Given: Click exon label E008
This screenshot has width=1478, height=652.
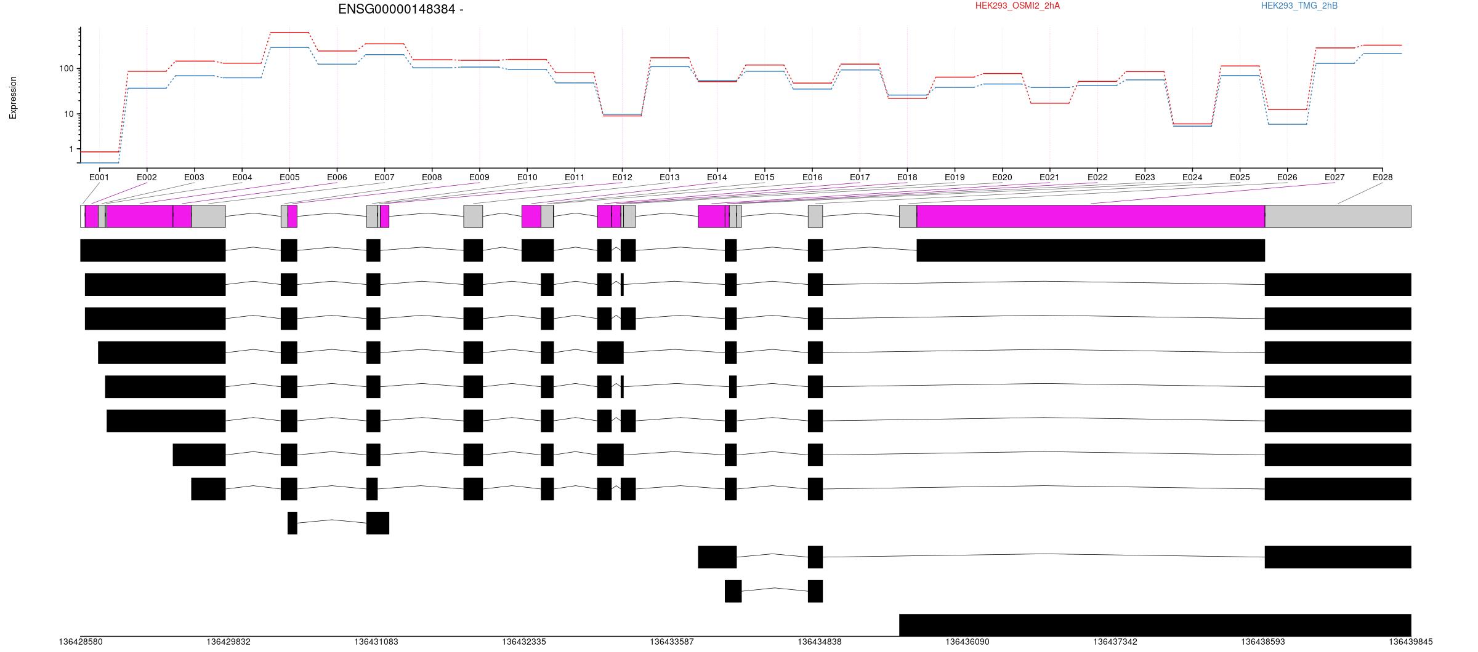Looking at the screenshot, I should click(432, 178).
